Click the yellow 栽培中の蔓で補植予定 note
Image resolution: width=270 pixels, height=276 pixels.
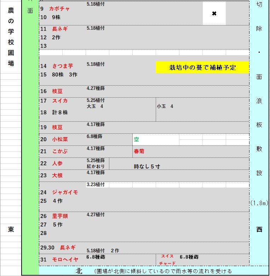point(202,67)
